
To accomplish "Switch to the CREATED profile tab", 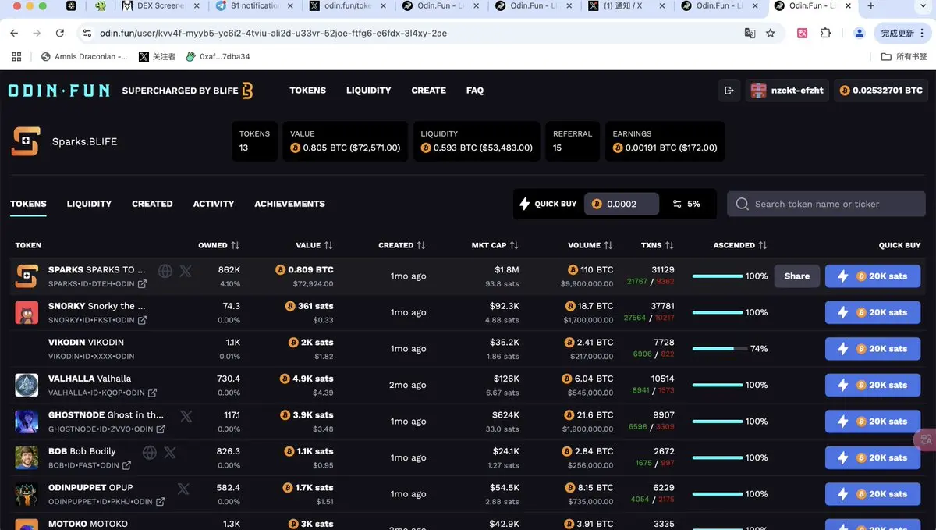I will 152,204.
